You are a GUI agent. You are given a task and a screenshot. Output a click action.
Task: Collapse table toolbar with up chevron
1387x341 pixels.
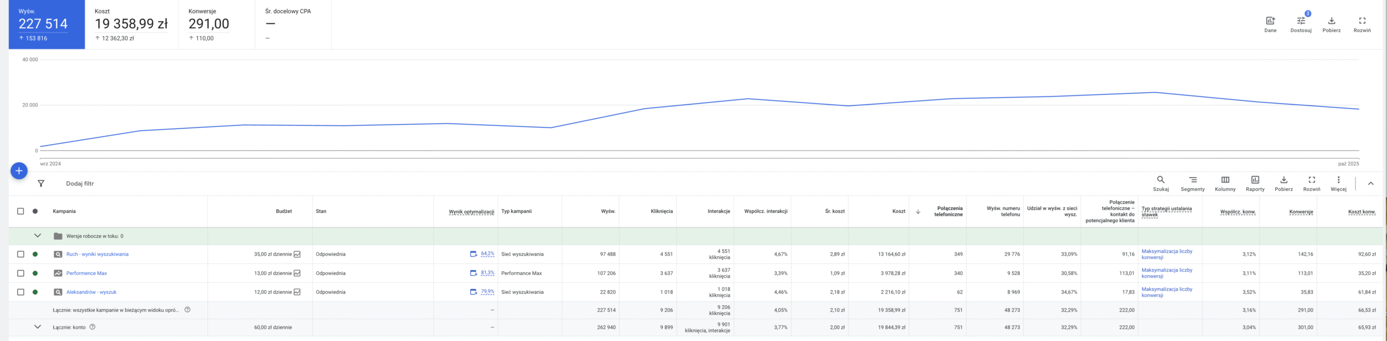tap(1371, 184)
